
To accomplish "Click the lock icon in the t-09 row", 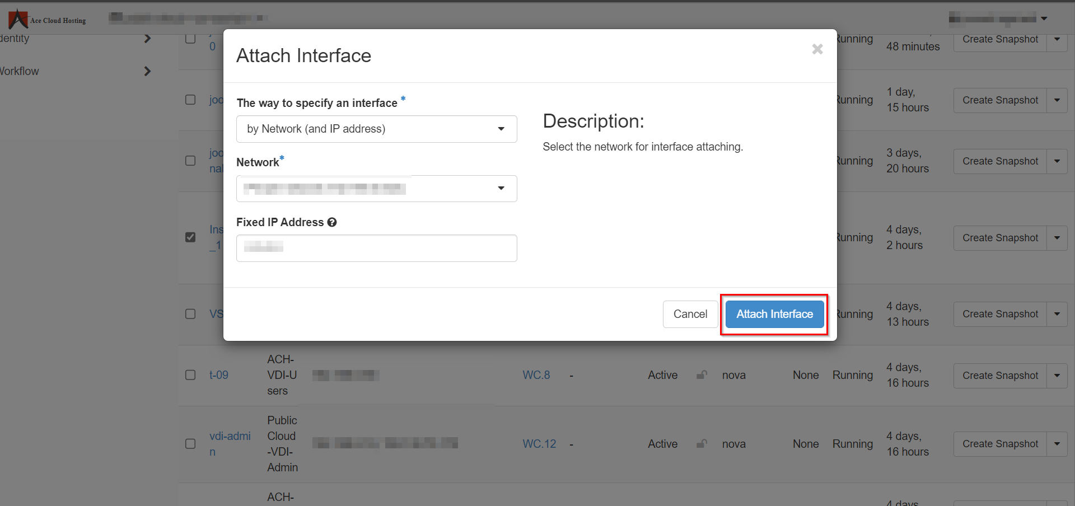I will 702,375.
